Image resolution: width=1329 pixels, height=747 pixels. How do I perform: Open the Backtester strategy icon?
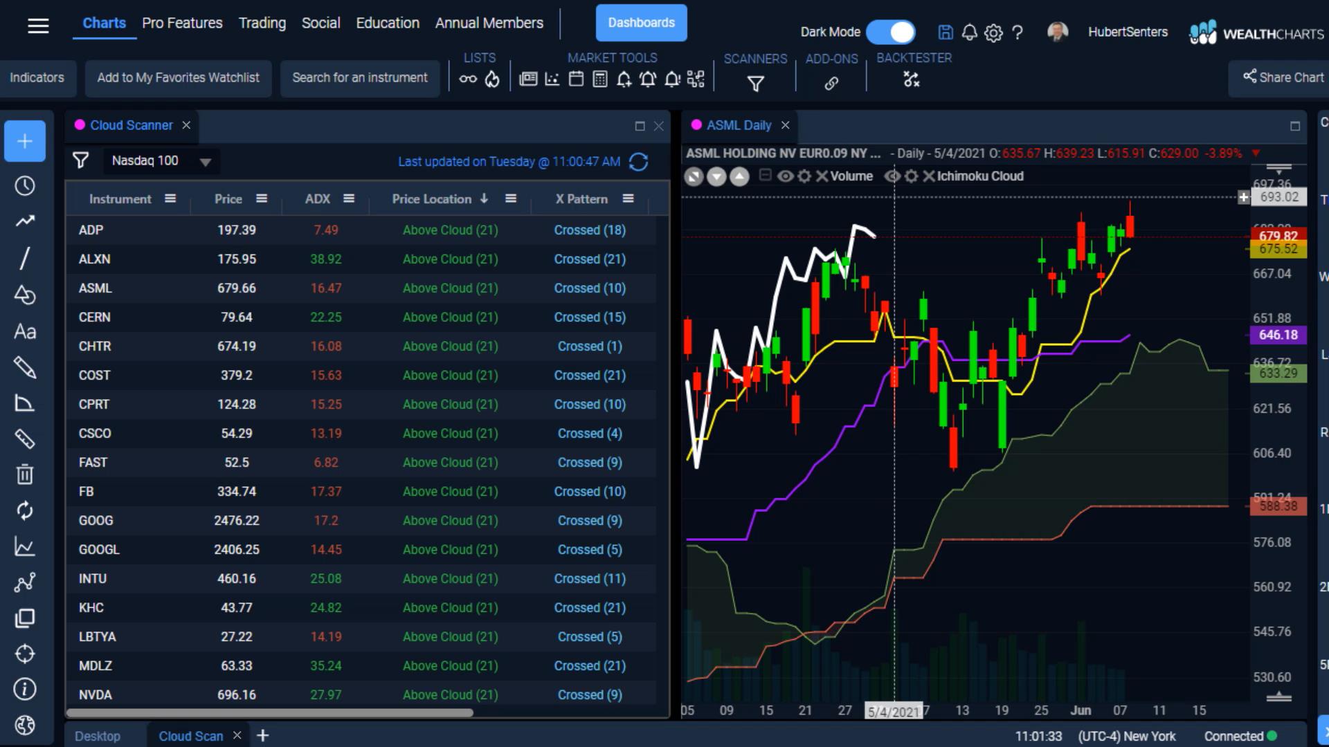912,80
